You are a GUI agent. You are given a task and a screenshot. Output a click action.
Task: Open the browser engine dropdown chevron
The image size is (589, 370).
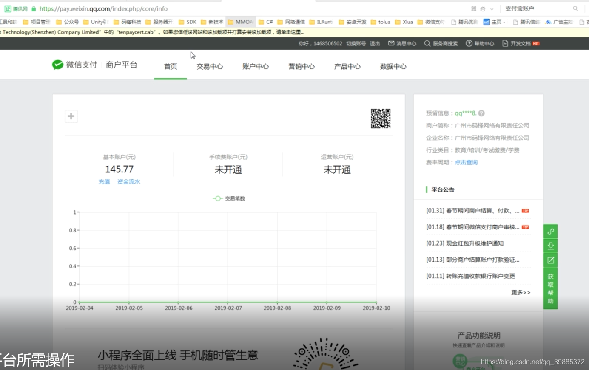[x=492, y=8]
